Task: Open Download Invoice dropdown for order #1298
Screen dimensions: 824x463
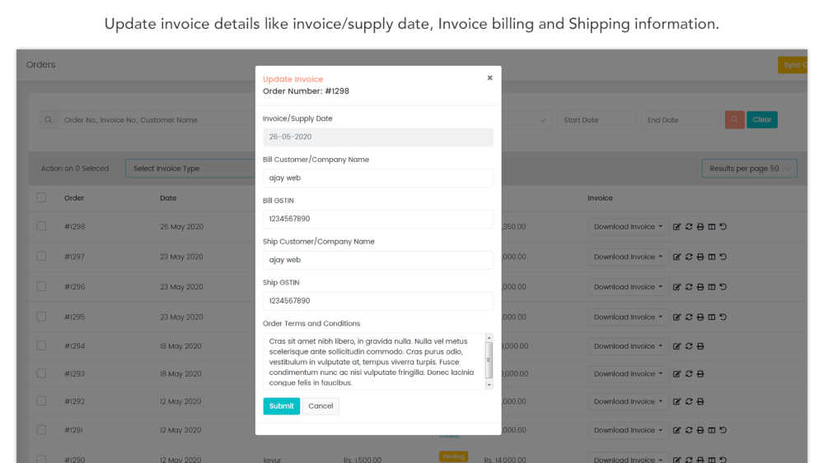Action: 627,226
